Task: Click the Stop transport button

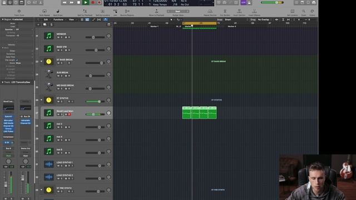Action: coord(78,2)
